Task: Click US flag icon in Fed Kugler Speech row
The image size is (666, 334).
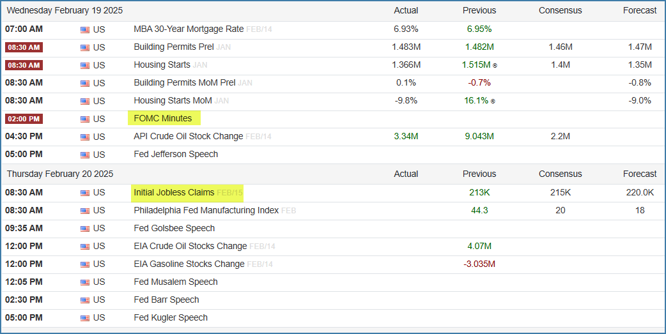Action: (85, 318)
